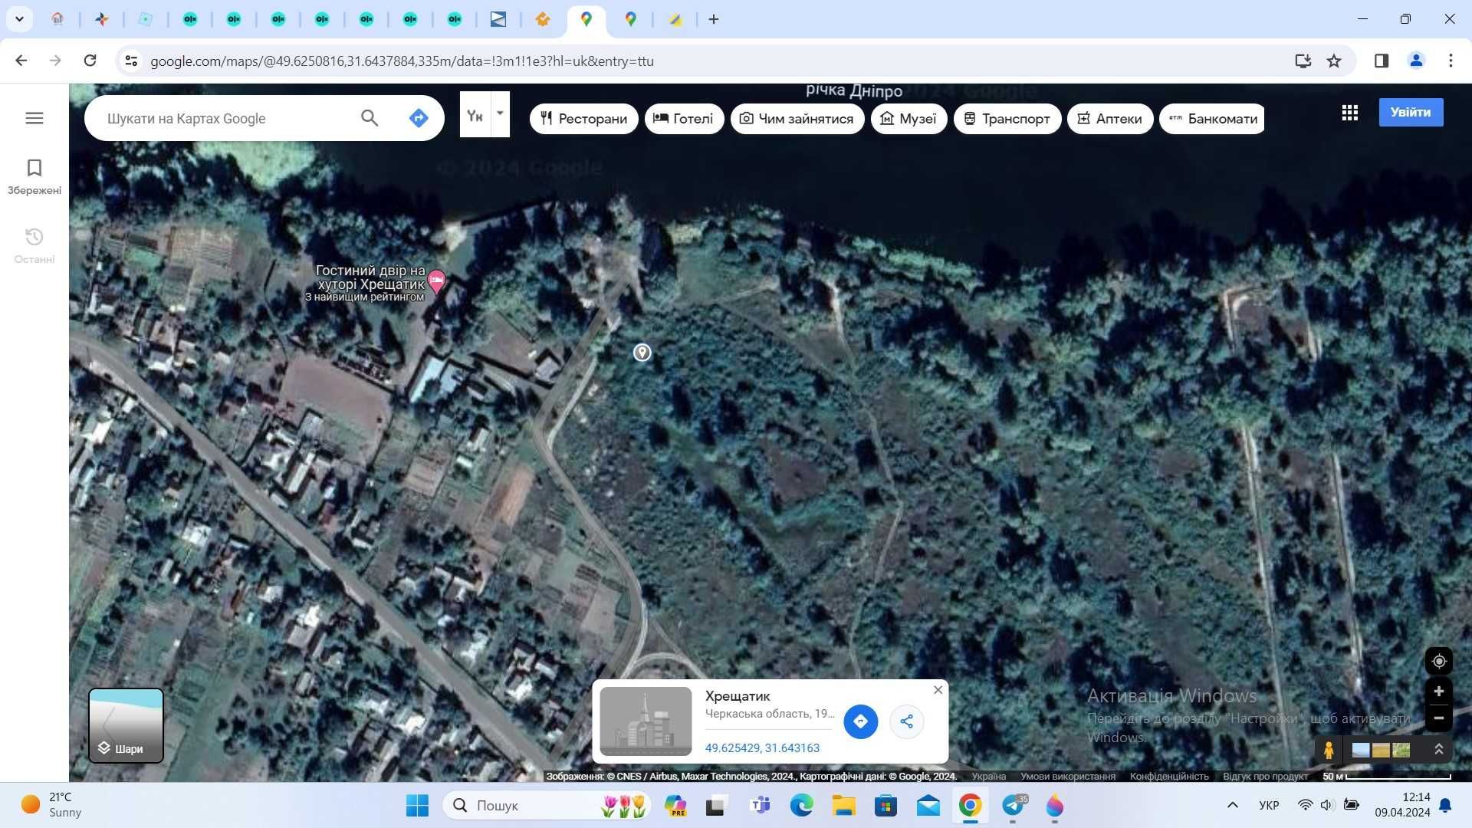
Task: Bookmark this page with star icon
Action: pos(1334,61)
